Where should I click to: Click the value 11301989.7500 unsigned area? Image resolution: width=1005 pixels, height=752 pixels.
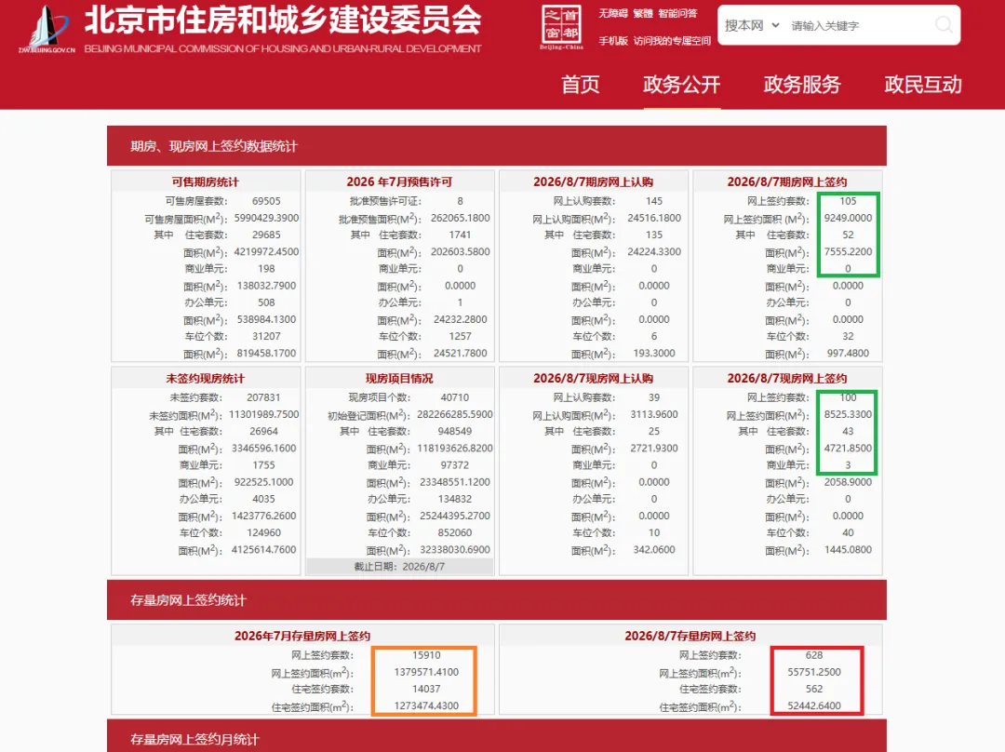pyautogui.click(x=263, y=414)
